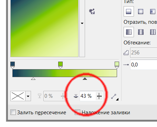Select the dark blue start color node

click(12, 65)
